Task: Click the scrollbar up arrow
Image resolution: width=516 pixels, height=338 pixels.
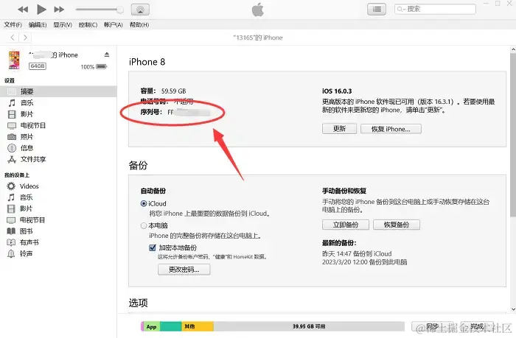Action: pyautogui.click(x=513, y=49)
